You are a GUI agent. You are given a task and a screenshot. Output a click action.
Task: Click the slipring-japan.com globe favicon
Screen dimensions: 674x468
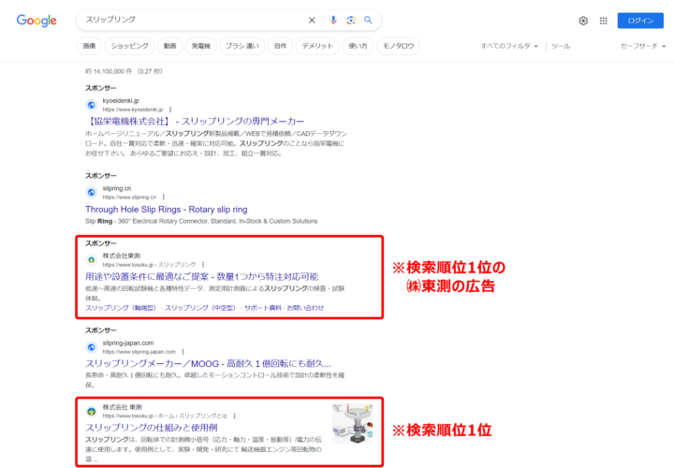pos(91,347)
